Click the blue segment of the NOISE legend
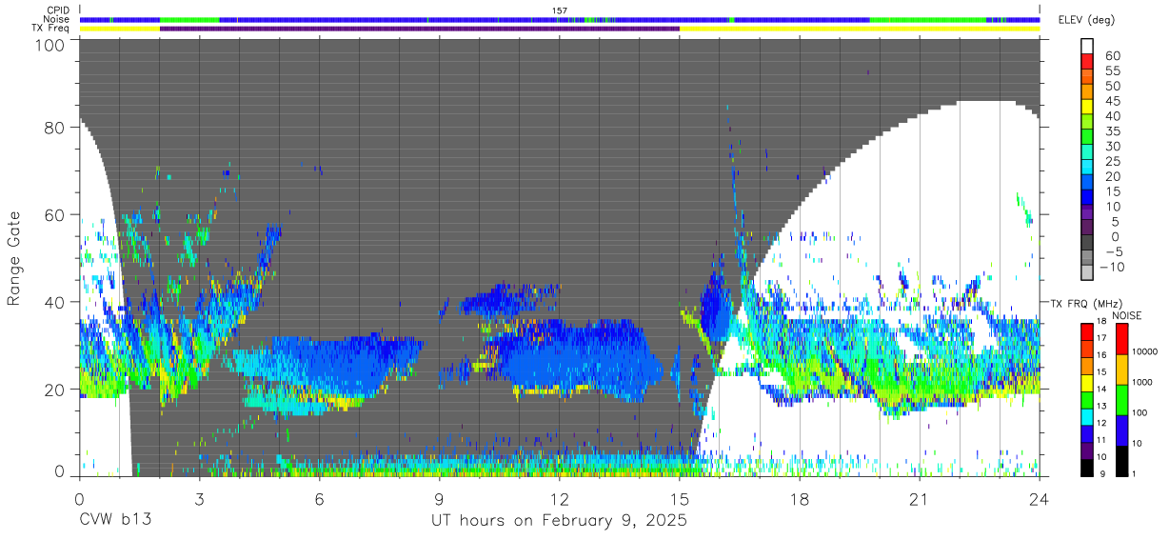 tap(1121, 430)
